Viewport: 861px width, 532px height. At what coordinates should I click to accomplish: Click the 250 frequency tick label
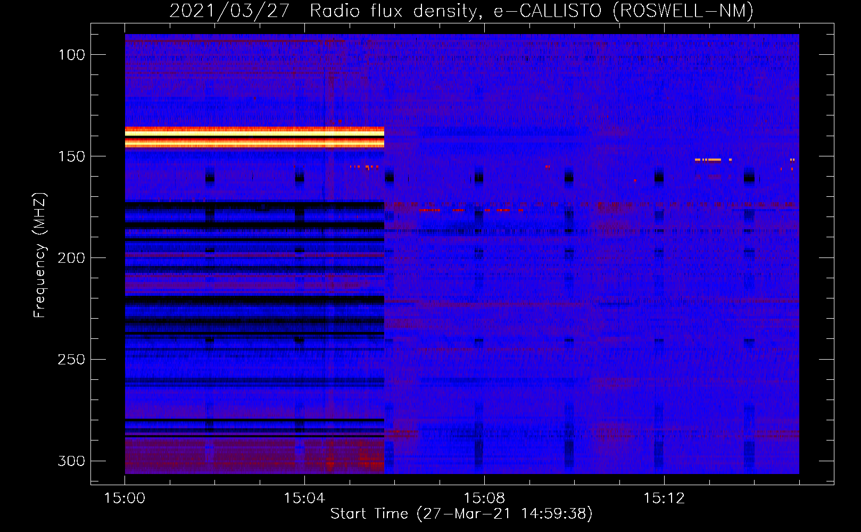pyautogui.click(x=71, y=360)
